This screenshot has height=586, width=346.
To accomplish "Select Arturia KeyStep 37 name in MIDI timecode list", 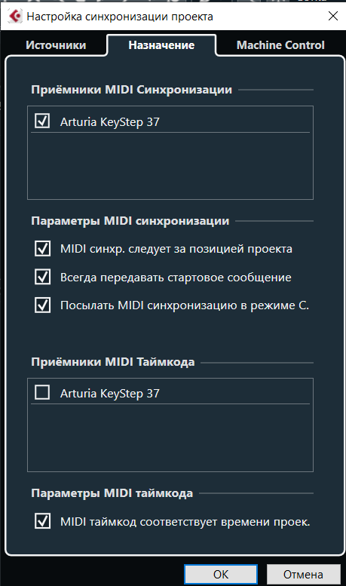I will pyautogui.click(x=110, y=393).
